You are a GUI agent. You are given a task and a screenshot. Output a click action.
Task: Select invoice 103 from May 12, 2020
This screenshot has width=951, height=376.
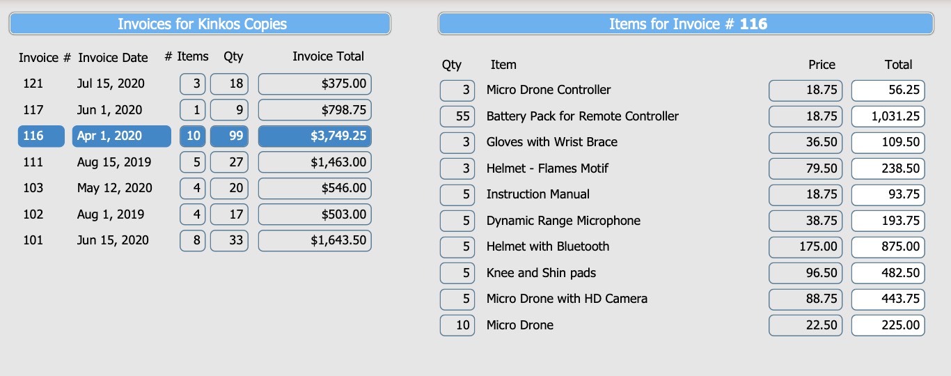pyautogui.click(x=194, y=188)
